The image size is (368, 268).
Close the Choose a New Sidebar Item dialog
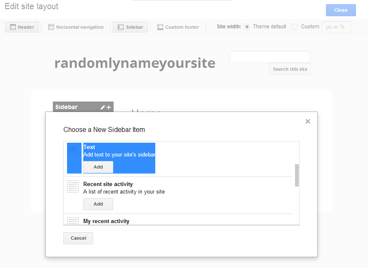click(308, 122)
